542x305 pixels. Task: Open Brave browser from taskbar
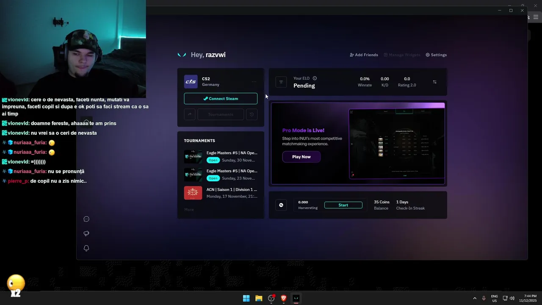tap(284, 298)
